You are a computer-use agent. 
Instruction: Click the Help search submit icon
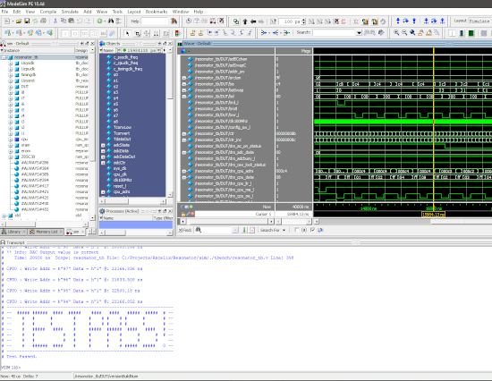(174, 21)
